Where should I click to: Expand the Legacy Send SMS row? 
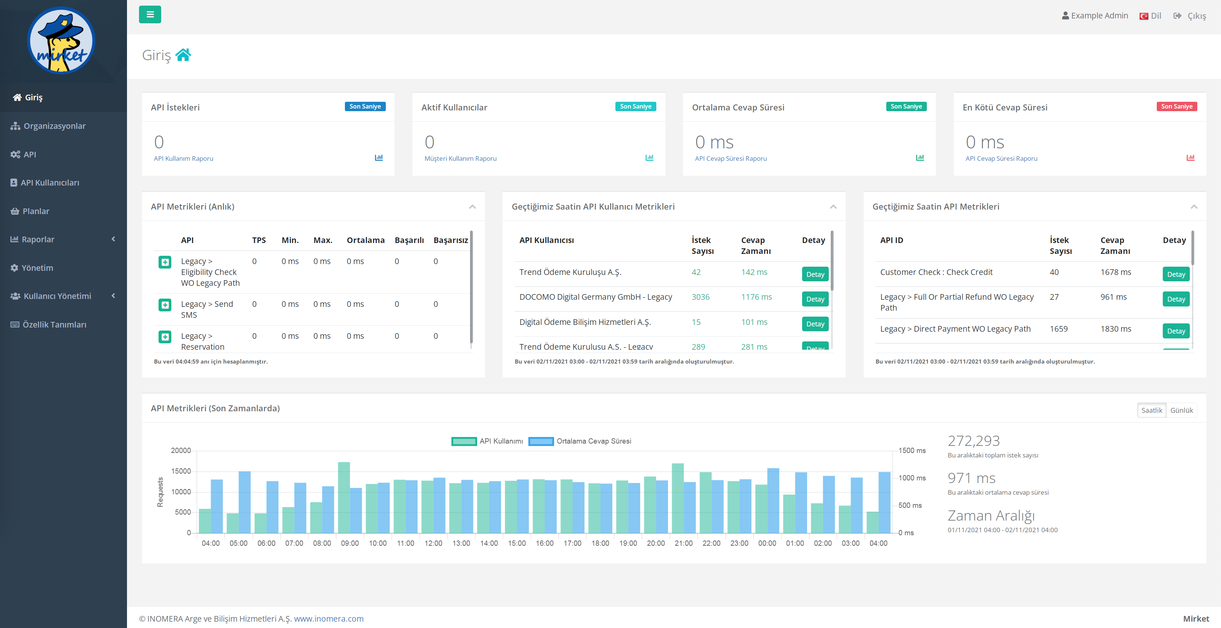165,305
